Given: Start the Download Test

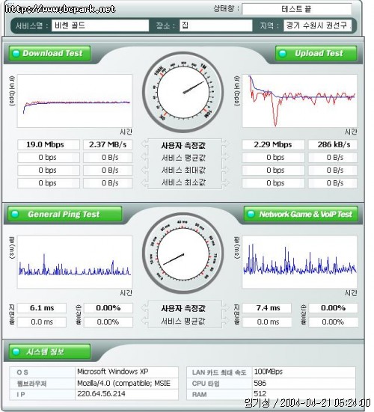Looking at the screenshot, I should click(49, 53).
